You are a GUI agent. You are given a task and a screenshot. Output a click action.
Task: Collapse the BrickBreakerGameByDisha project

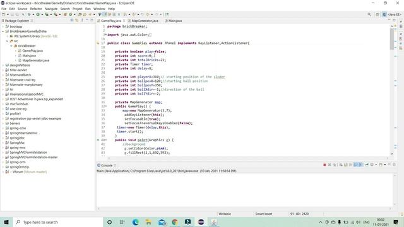click(3, 32)
